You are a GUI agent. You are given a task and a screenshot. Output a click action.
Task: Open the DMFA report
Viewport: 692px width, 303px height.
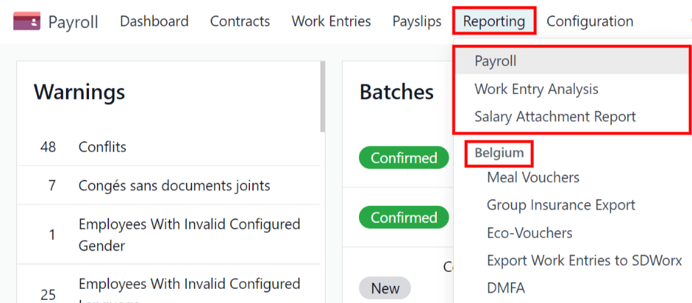point(506,288)
